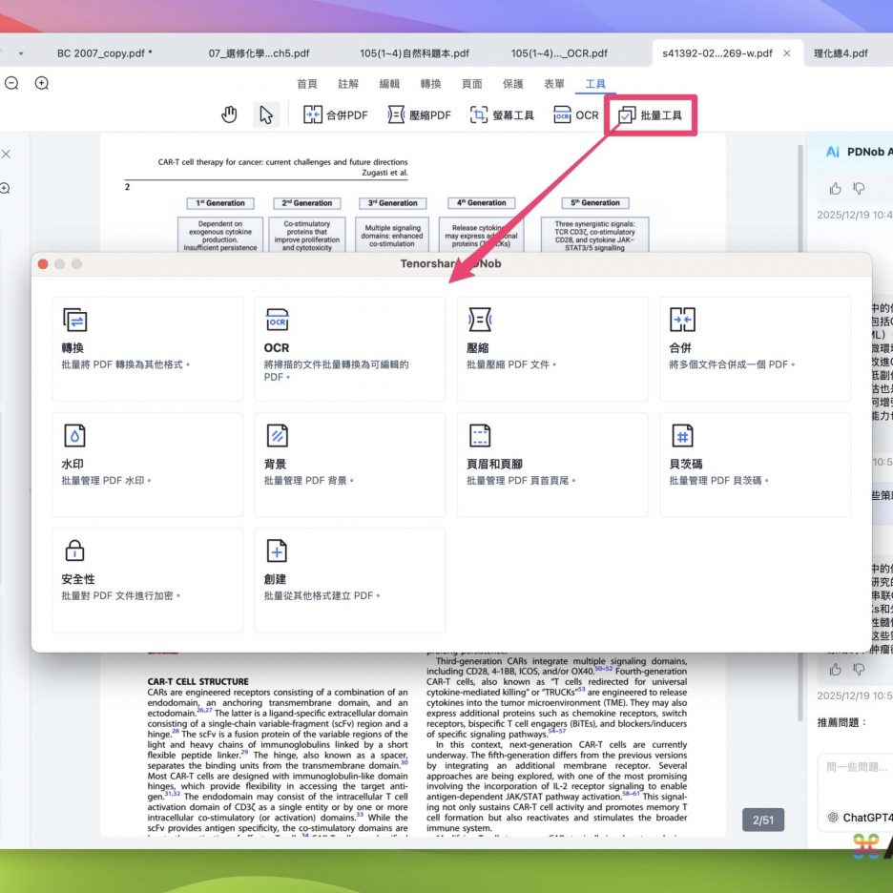Viewport: 893px width, 893px height.
Task: Switch to the 註解 menu tab
Action: [348, 84]
